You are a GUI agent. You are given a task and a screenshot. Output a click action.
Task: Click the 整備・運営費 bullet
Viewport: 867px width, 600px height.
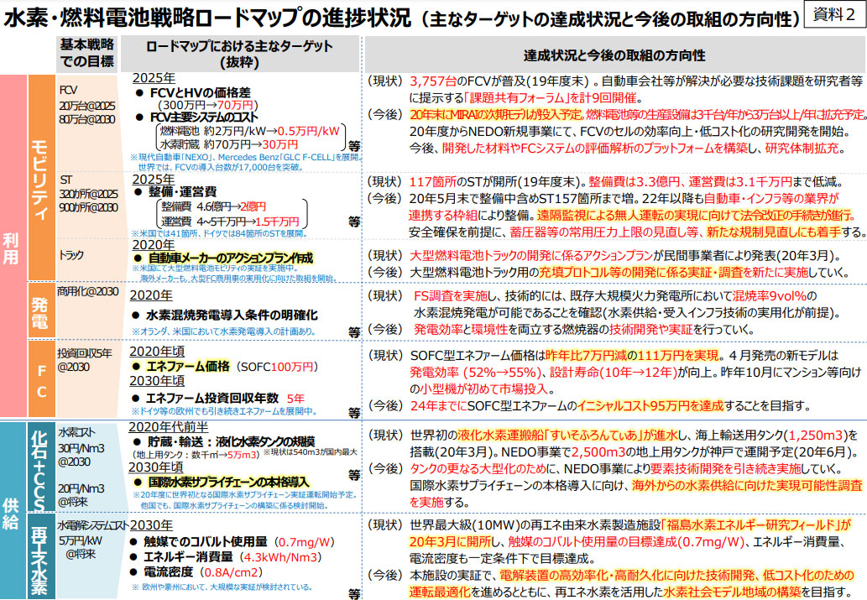[x=175, y=192]
